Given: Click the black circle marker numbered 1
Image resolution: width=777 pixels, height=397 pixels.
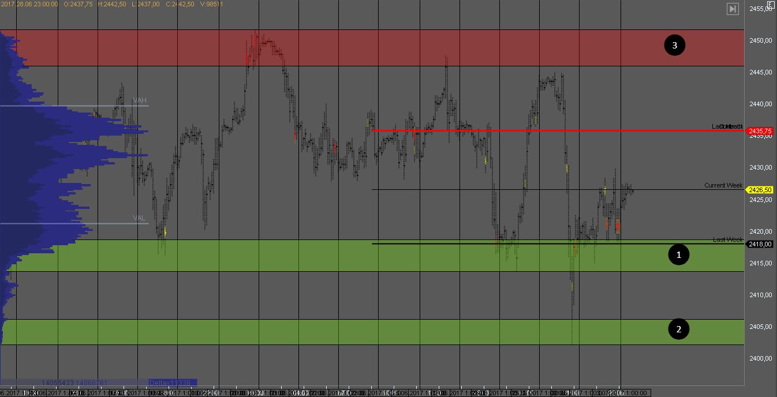Looking at the screenshot, I should [x=678, y=254].
